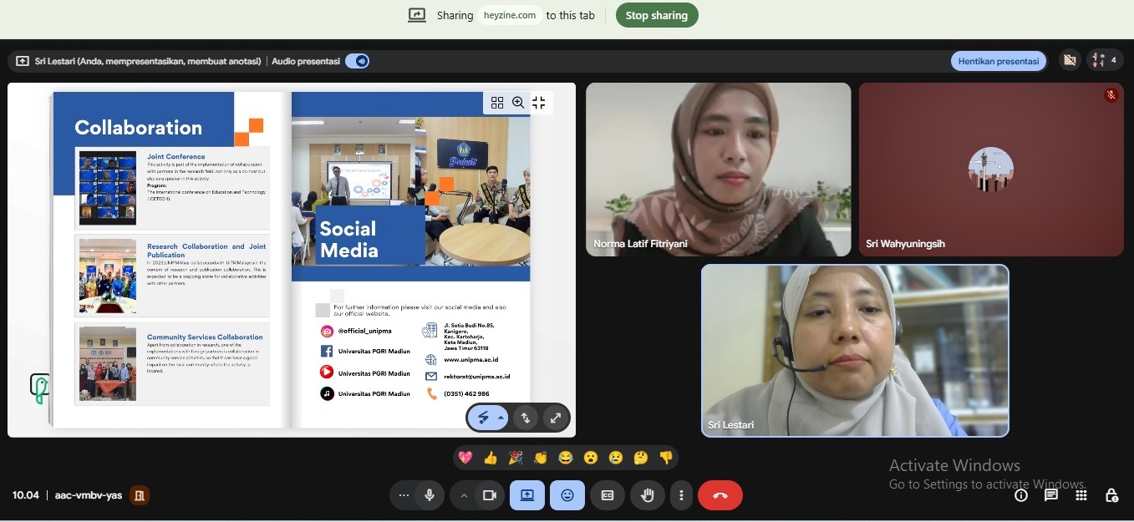The height and width of the screenshot is (522, 1134).
Task: Click the Stop sharing button
Action: point(657,15)
